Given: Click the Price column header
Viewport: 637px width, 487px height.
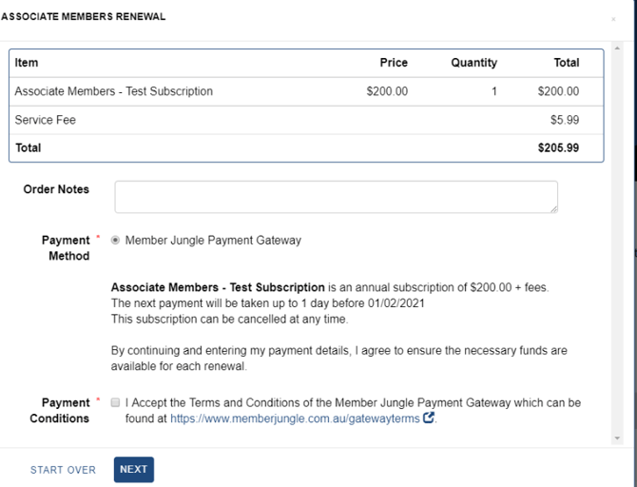Looking at the screenshot, I should [x=394, y=63].
